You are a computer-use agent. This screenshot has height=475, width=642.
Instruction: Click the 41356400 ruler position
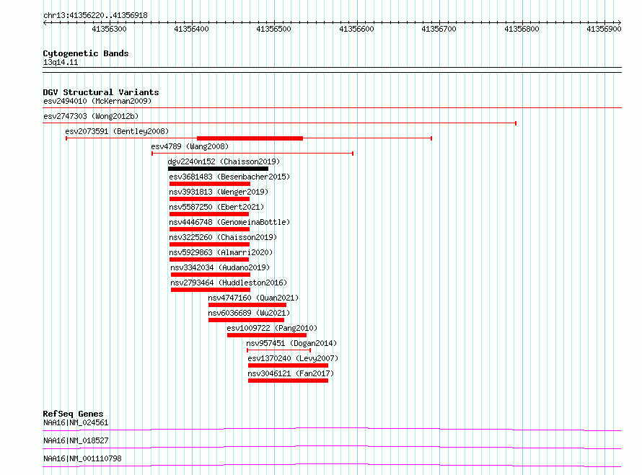(192, 29)
